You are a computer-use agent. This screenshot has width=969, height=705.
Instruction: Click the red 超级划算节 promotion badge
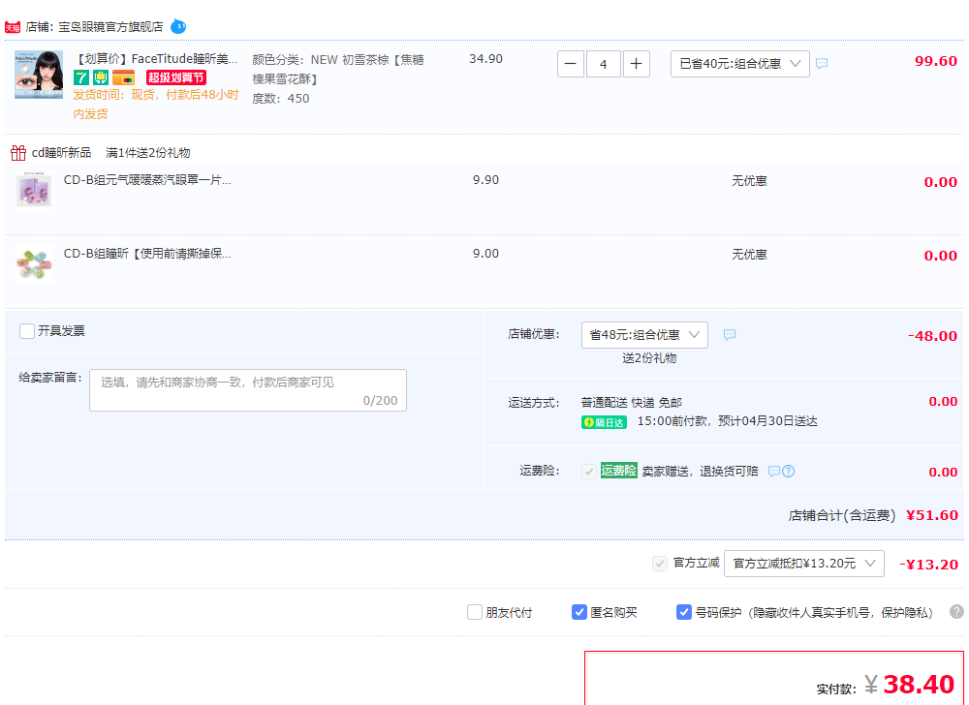tap(176, 77)
